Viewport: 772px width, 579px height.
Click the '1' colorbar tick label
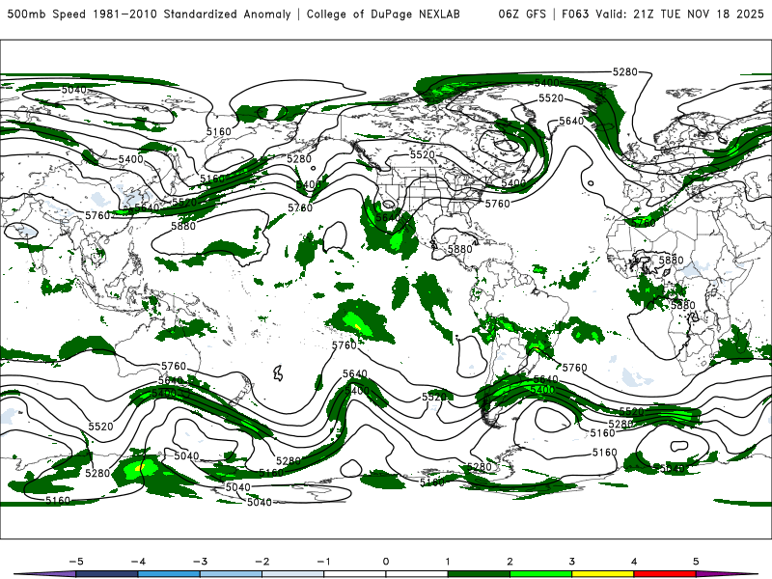[x=448, y=562]
